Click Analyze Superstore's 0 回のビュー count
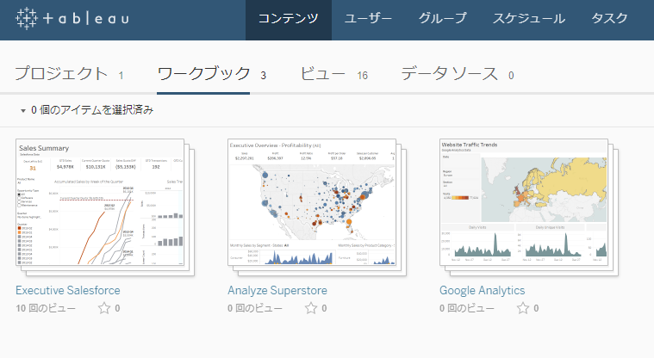This screenshot has width=654, height=358. click(255, 308)
